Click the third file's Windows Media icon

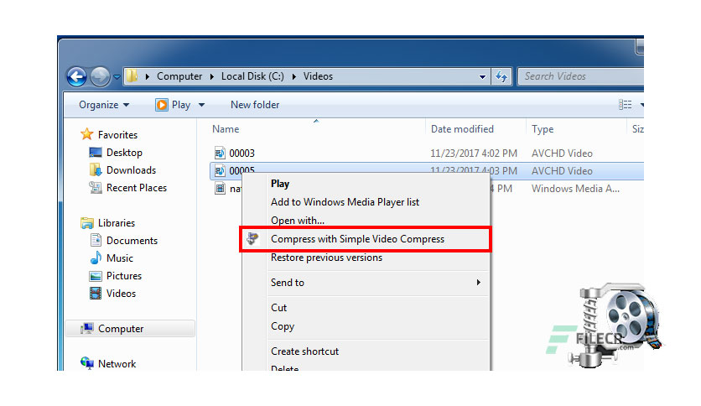pos(220,189)
